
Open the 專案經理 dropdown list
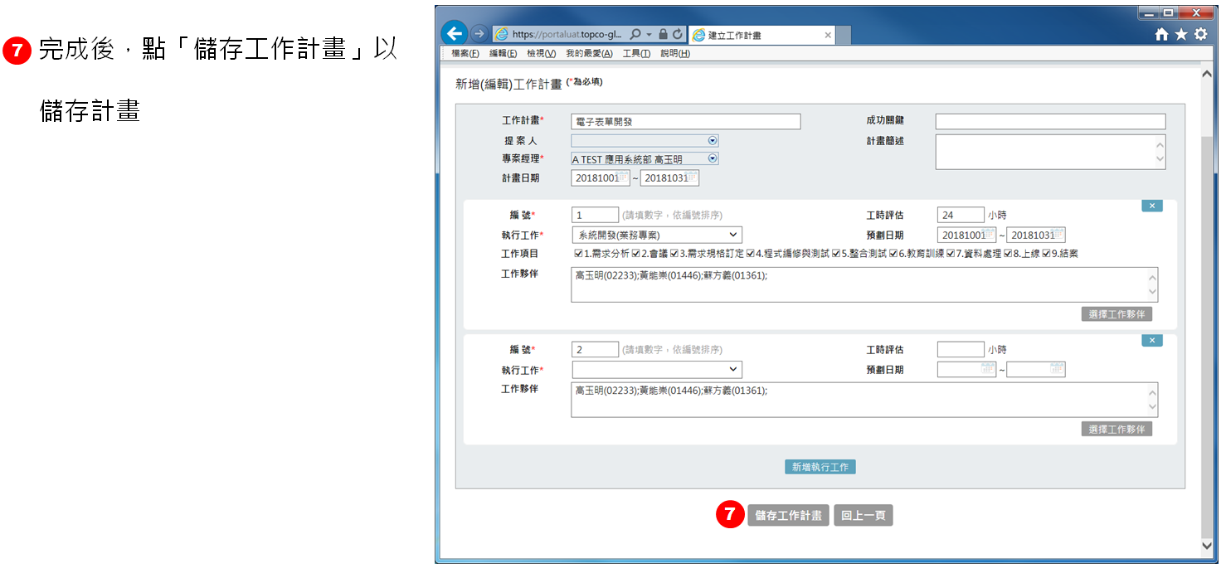click(x=713, y=158)
